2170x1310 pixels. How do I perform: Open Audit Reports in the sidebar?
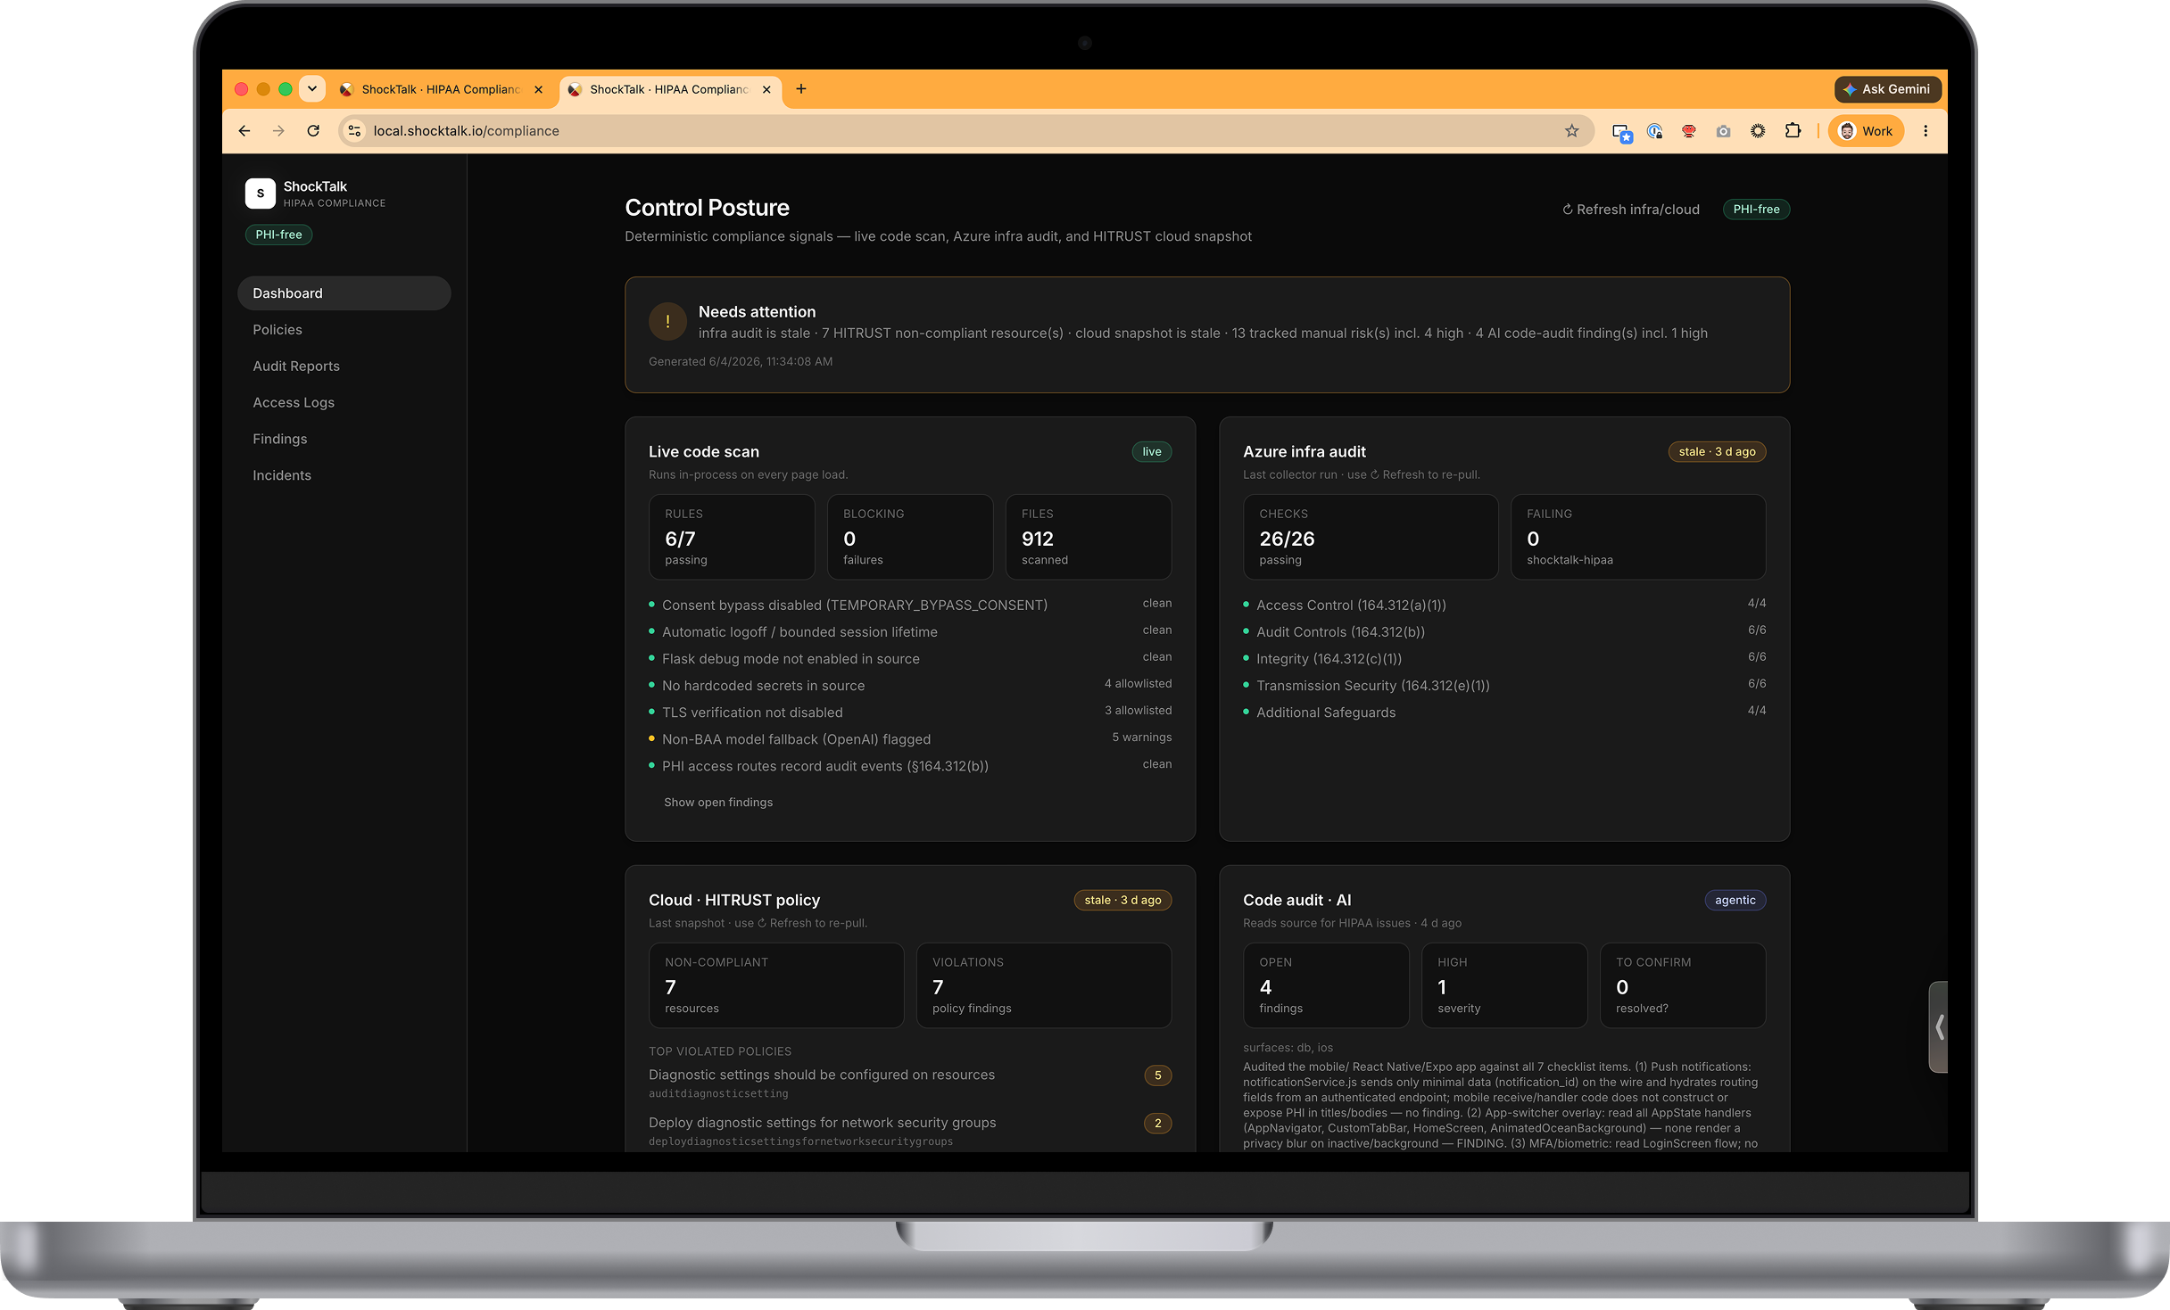344,367
